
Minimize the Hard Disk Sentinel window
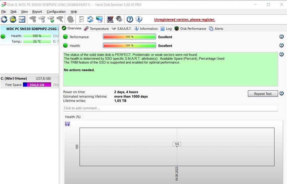(x=255, y=5)
